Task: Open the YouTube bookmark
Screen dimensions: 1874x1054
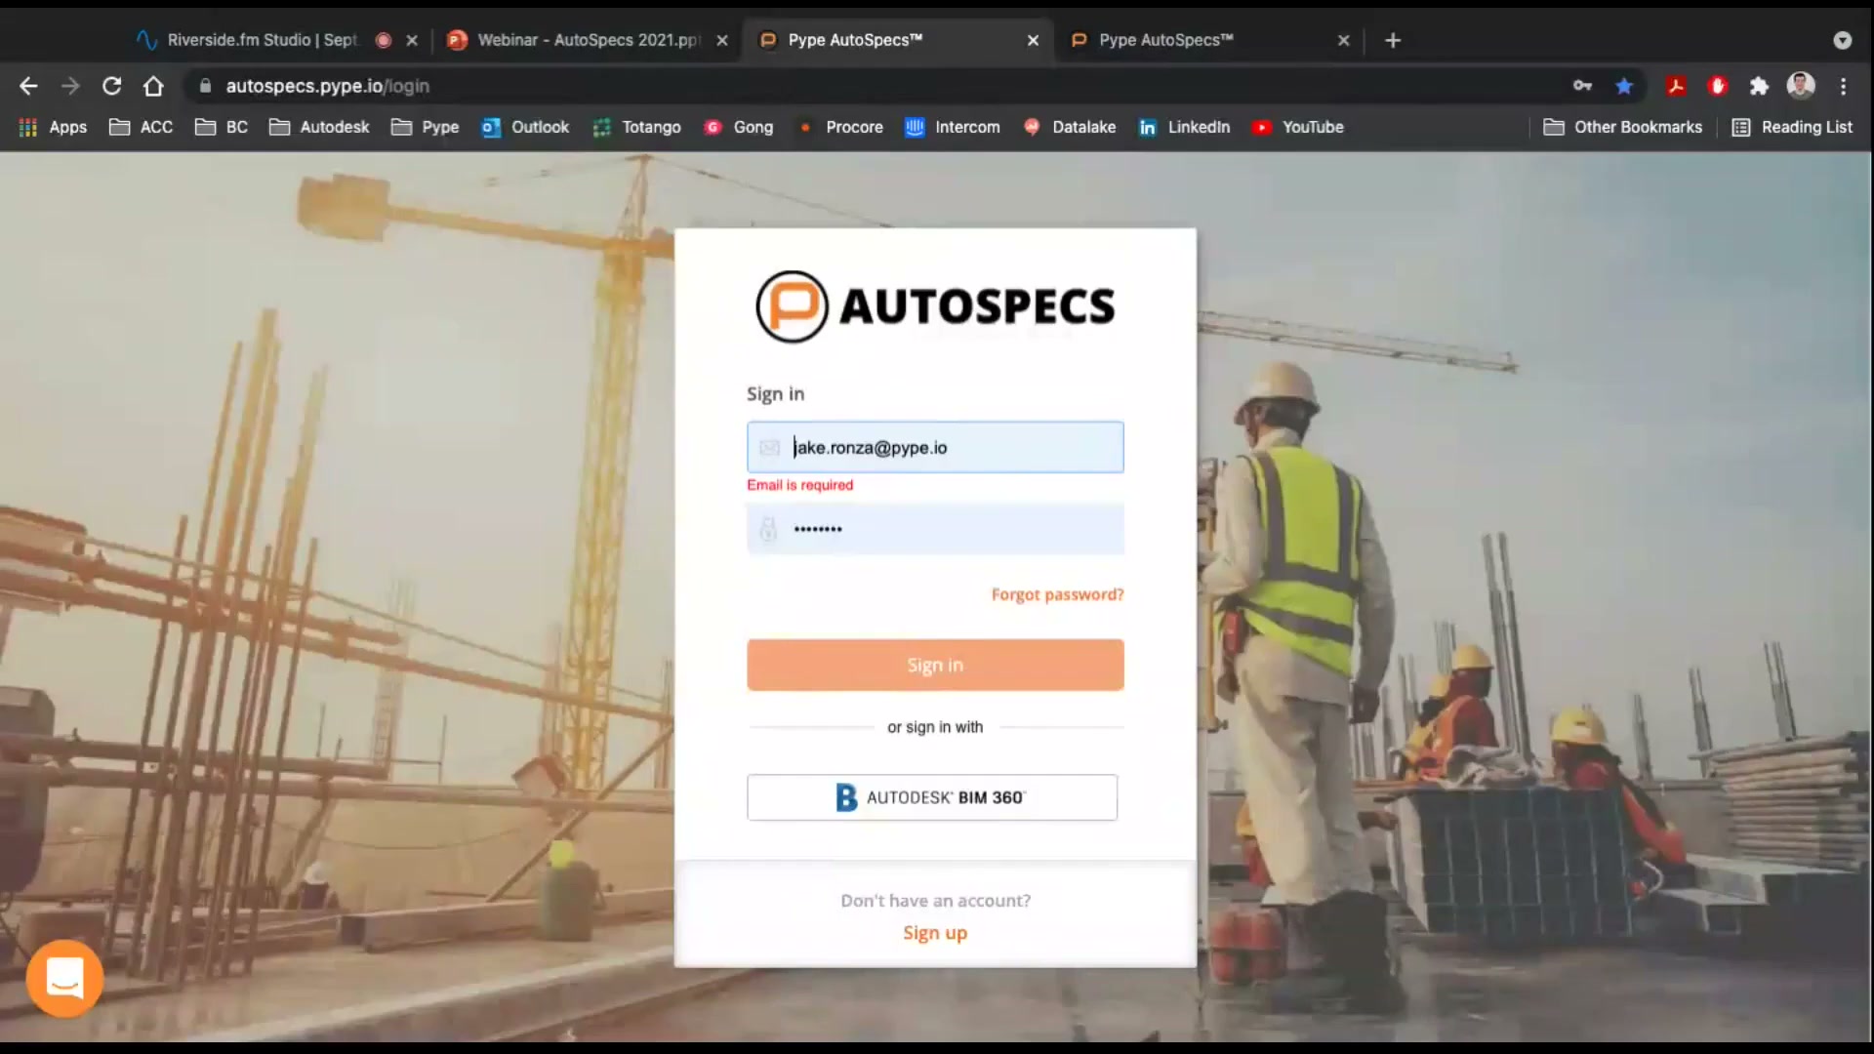Action: click(1297, 127)
